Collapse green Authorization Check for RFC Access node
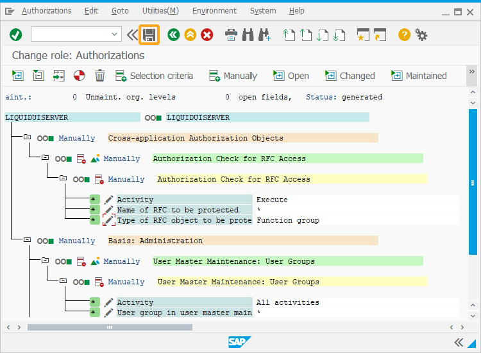This screenshot has height=353, width=481. point(45,157)
